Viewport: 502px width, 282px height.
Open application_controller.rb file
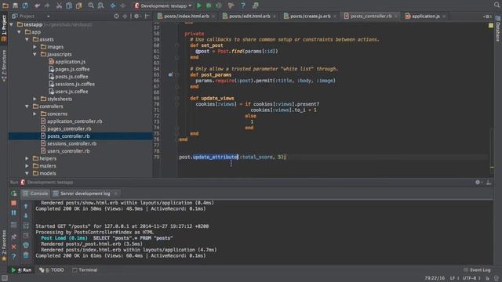(x=71, y=121)
